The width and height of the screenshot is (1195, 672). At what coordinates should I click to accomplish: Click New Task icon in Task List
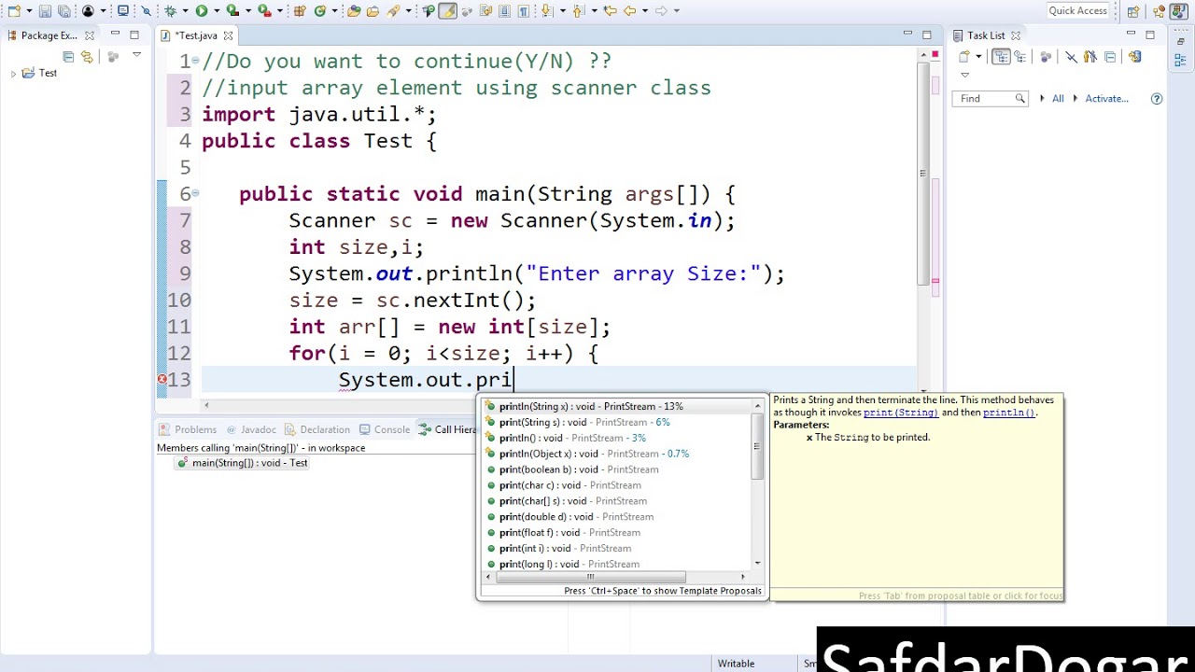coord(964,57)
